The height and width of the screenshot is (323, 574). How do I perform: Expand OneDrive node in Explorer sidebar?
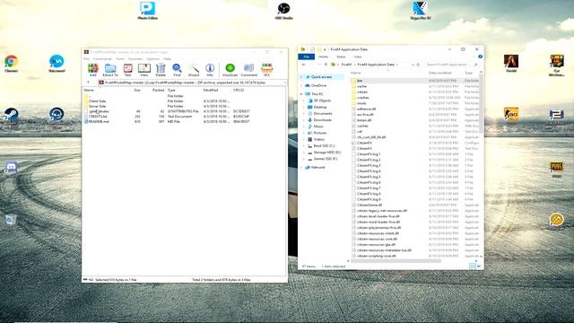click(x=301, y=85)
